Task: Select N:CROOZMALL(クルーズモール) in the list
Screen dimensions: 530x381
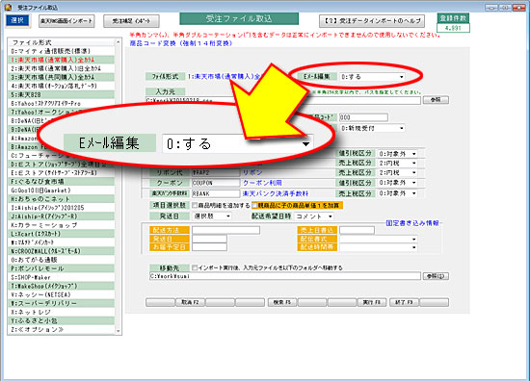Action: 61,251
